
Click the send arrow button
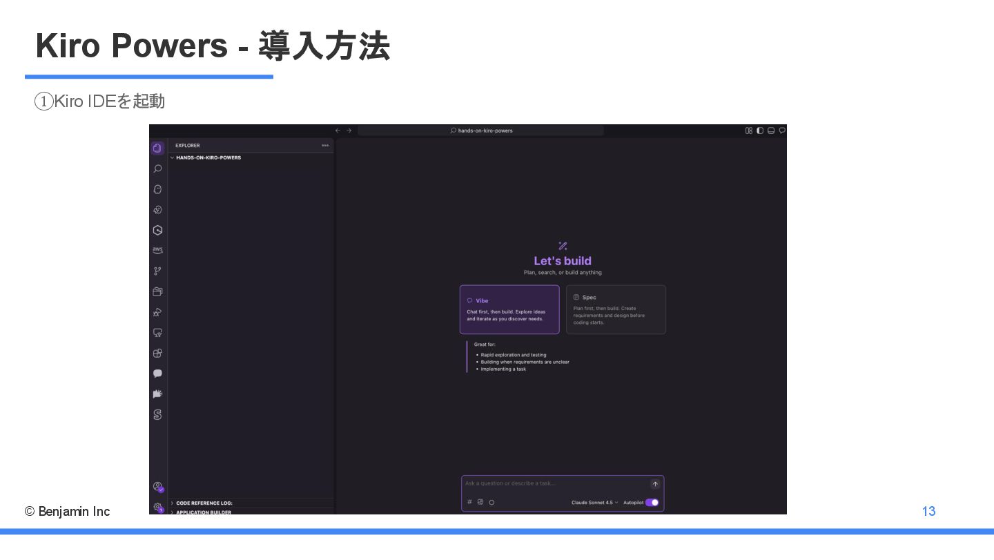pos(655,484)
